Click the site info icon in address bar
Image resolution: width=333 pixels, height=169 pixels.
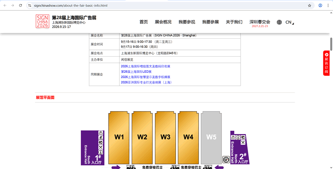pyautogui.click(x=30, y=5)
